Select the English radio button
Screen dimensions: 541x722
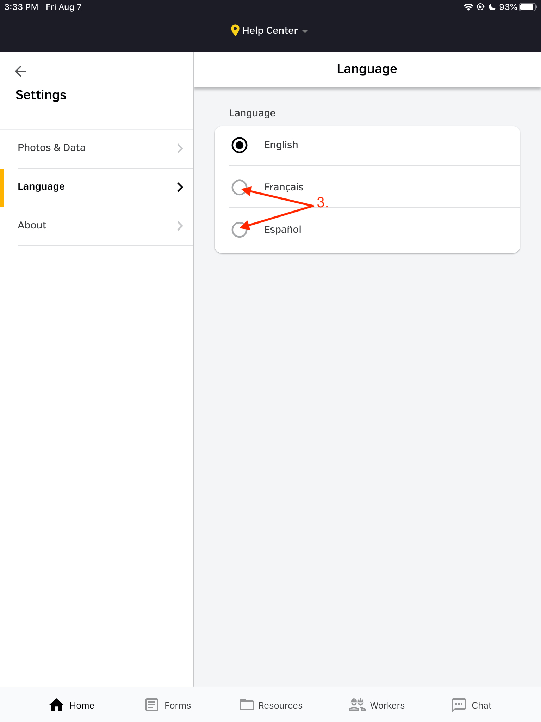[240, 145]
